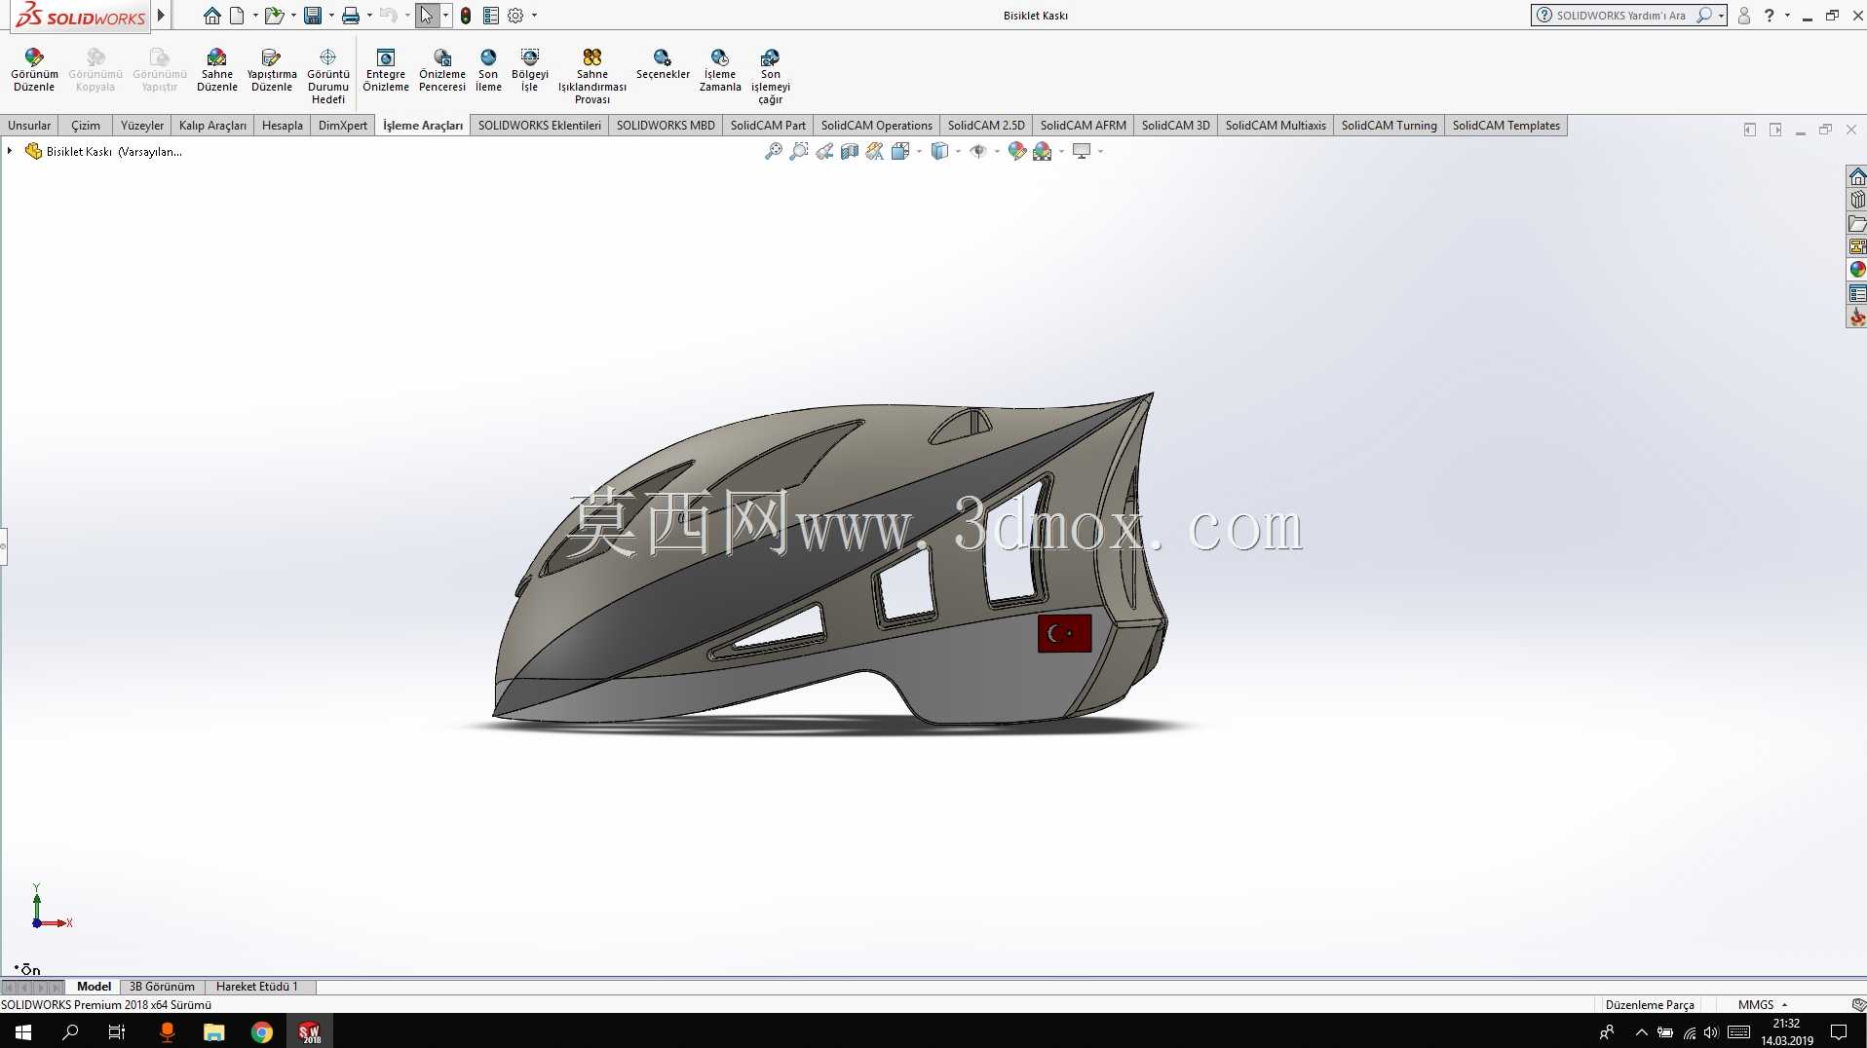This screenshot has height=1048, width=1867.
Task: Open the View Orientation cube
Action: [x=900, y=151]
